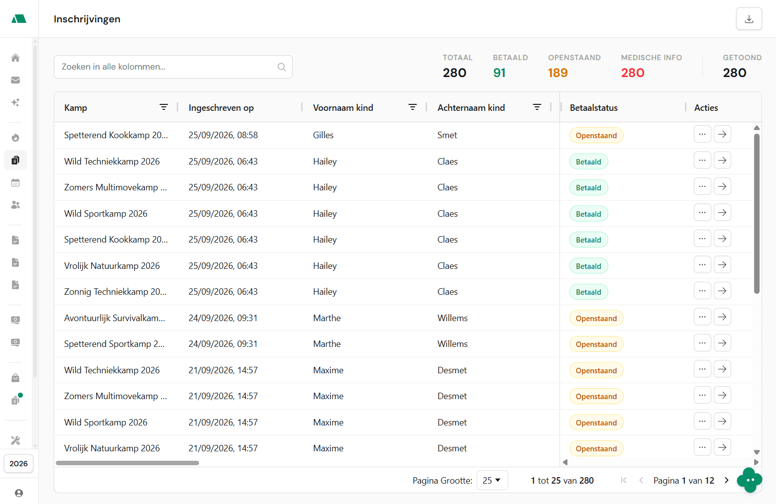
Task: Go to next page arrow
Action: tap(726, 480)
